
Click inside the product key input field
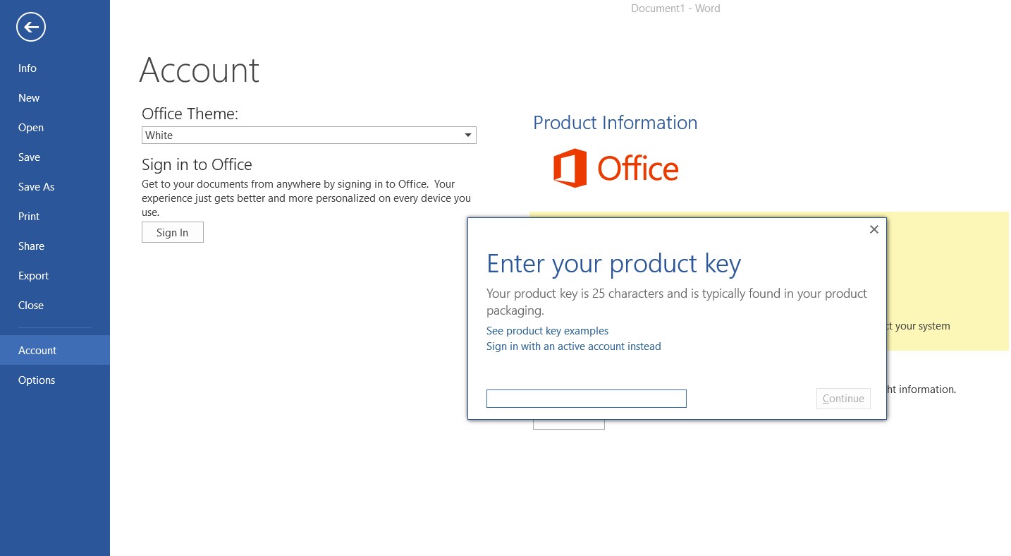(x=586, y=398)
